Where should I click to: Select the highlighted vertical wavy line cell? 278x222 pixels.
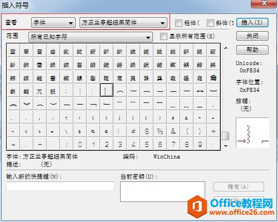(x=107, y=90)
